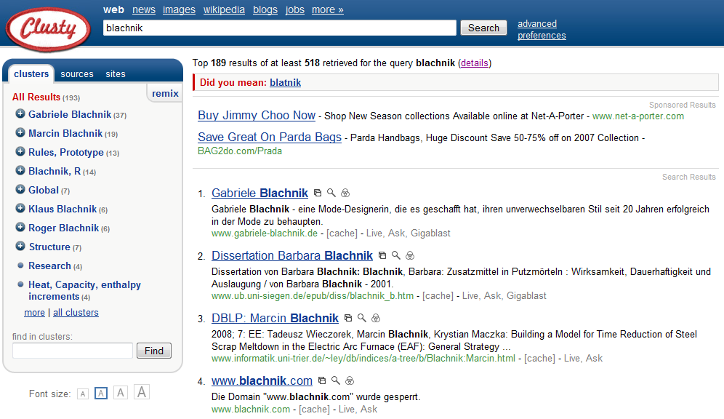
Task: Open DBLP Marcin Blachnik in new window icon
Action: click(x=348, y=318)
